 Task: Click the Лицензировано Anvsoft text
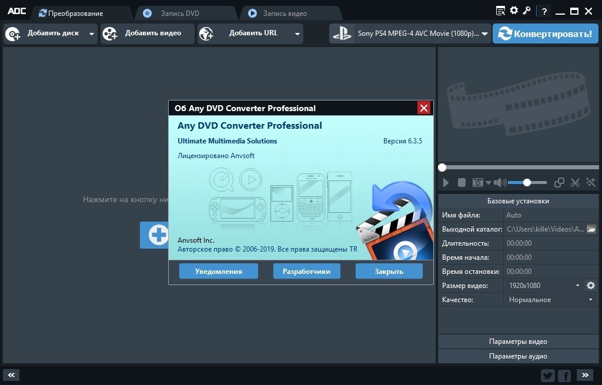click(216, 156)
